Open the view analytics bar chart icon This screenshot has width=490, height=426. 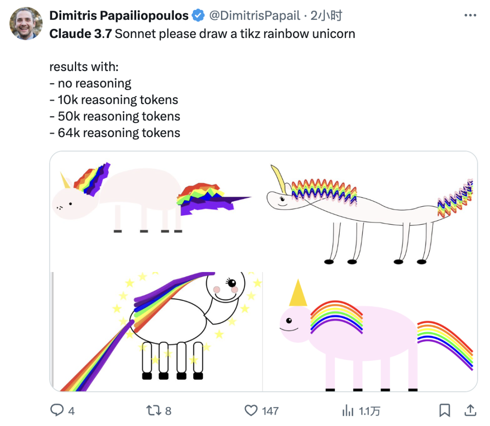pyautogui.click(x=348, y=411)
